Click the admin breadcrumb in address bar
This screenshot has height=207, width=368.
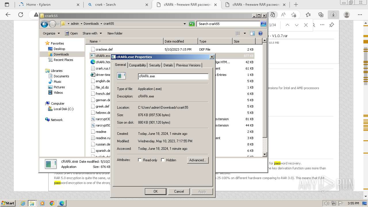point(75,24)
